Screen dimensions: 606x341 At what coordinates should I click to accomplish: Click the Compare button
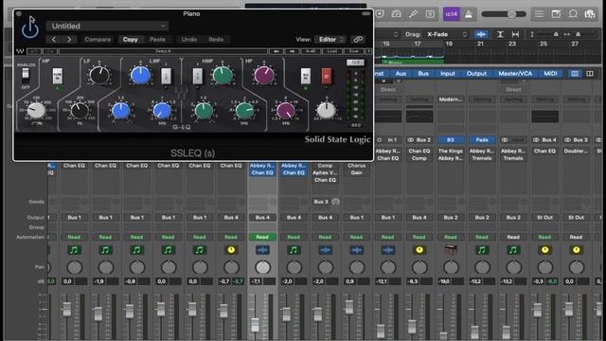click(x=98, y=40)
